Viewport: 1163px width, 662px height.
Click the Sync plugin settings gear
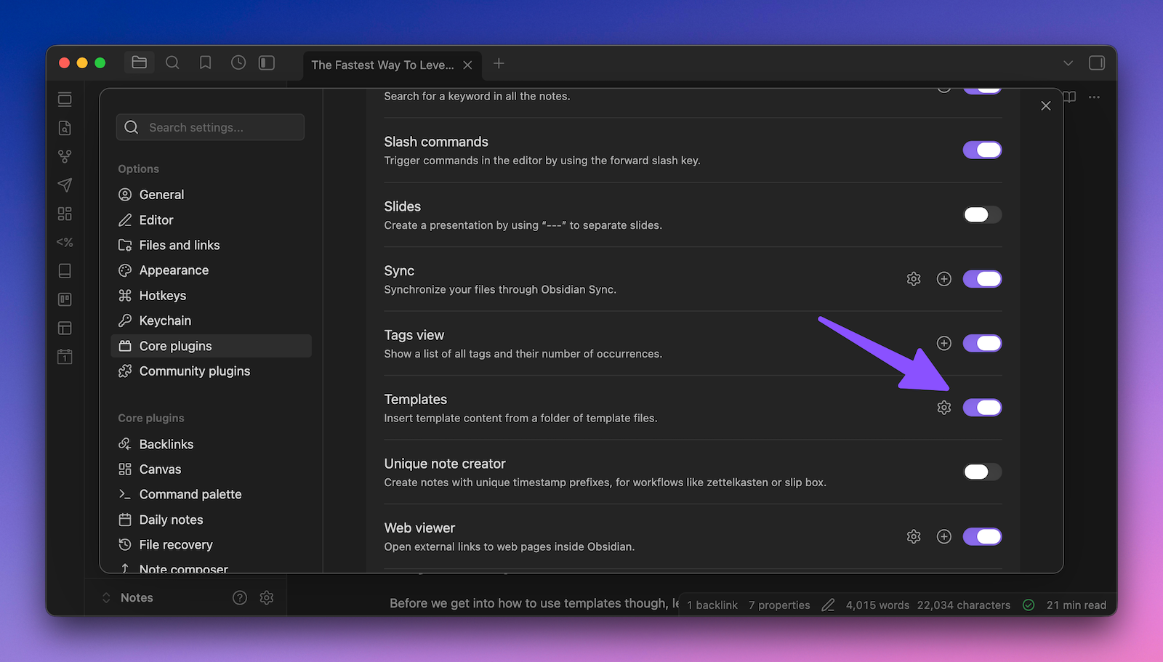(914, 279)
